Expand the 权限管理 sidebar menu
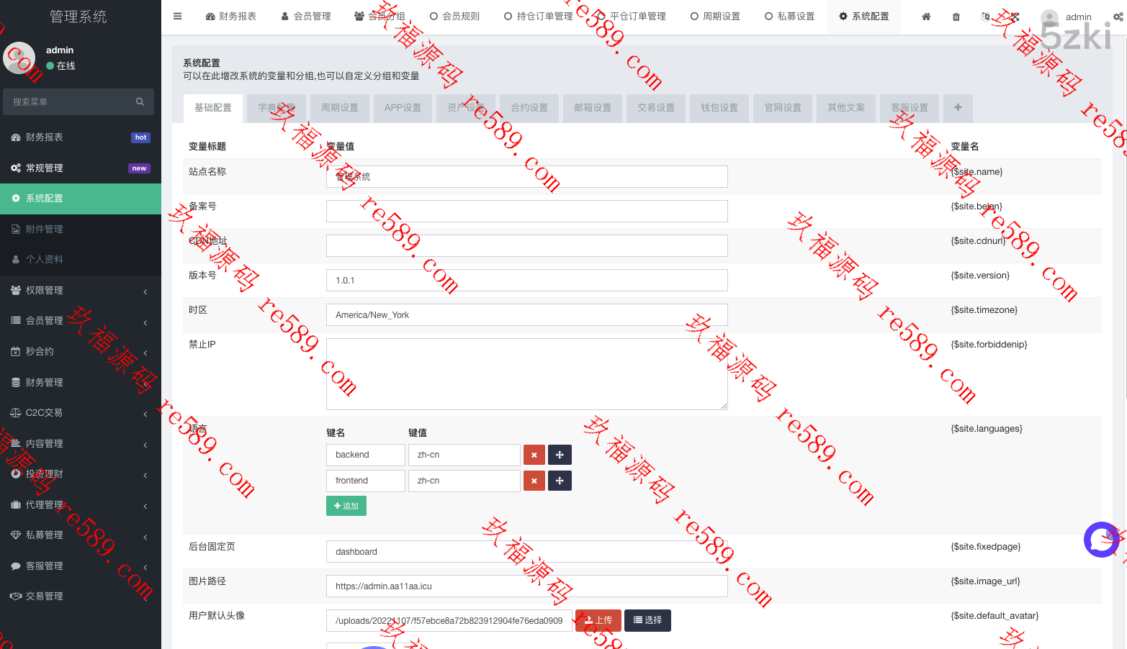 pyautogui.click(x=80, y=291)
